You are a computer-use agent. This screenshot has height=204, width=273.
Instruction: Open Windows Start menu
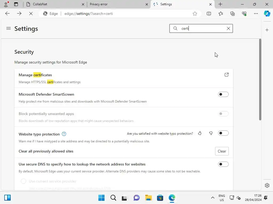coord(101,198)
